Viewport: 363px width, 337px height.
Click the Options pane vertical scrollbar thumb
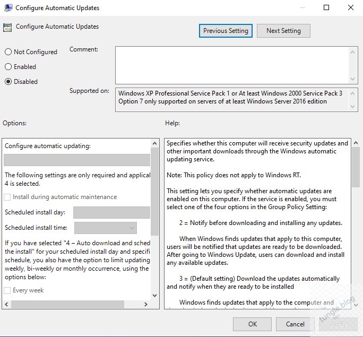coord(154,192)
